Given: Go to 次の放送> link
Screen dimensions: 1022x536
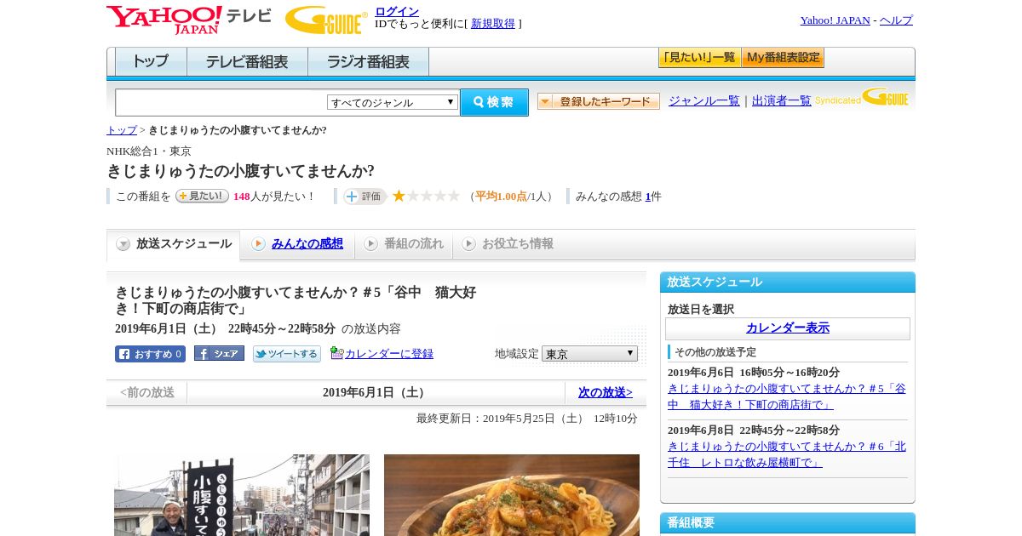Looking at the screenshot, I should tap(606, 393).
